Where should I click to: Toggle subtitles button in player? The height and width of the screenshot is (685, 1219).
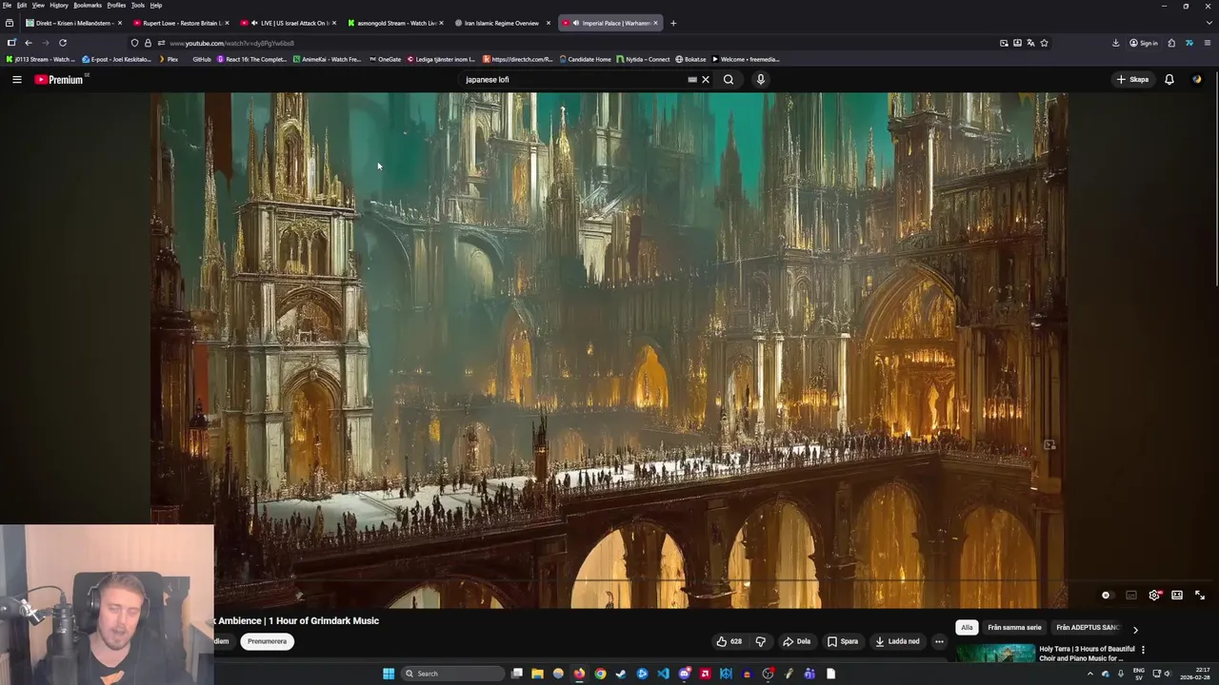pyautogui.click(x=1131, y=596)
